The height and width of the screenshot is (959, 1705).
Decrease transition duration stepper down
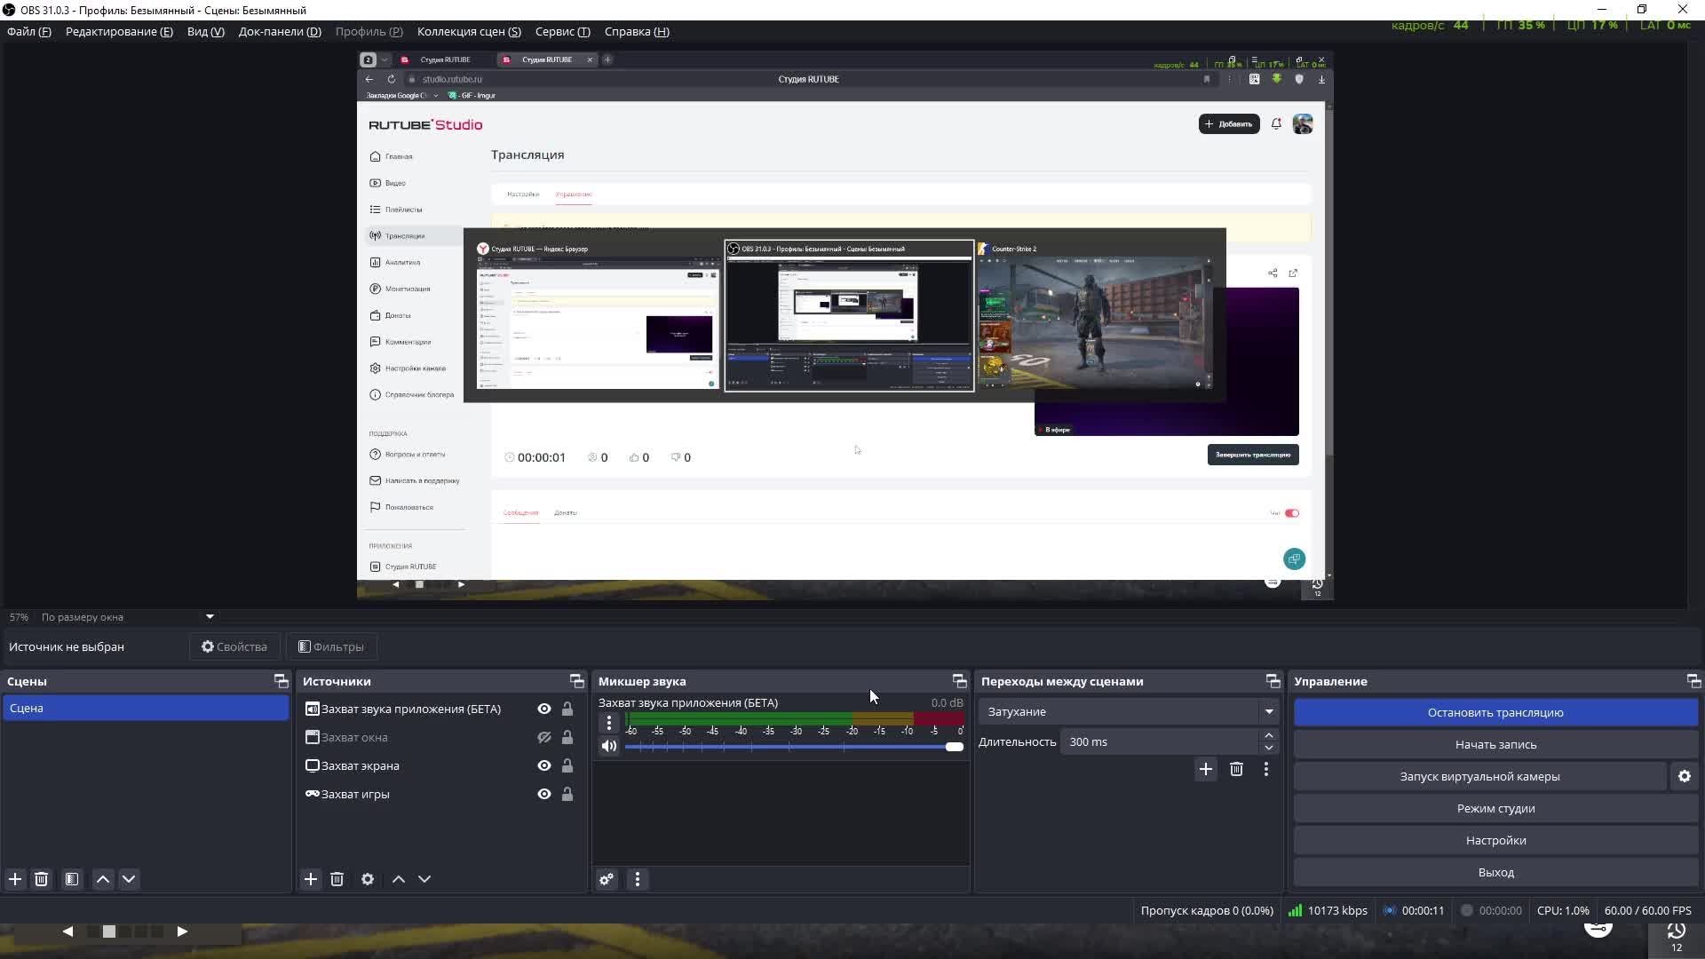click(x=1269, y=748)
